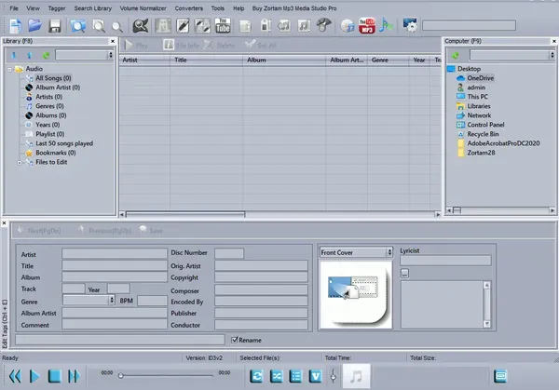
Task: Click the open folder toolbar icon
Action: click(x=34, y=26)
